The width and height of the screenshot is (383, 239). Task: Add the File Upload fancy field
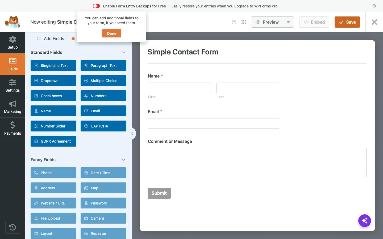(x=53, y=218)
